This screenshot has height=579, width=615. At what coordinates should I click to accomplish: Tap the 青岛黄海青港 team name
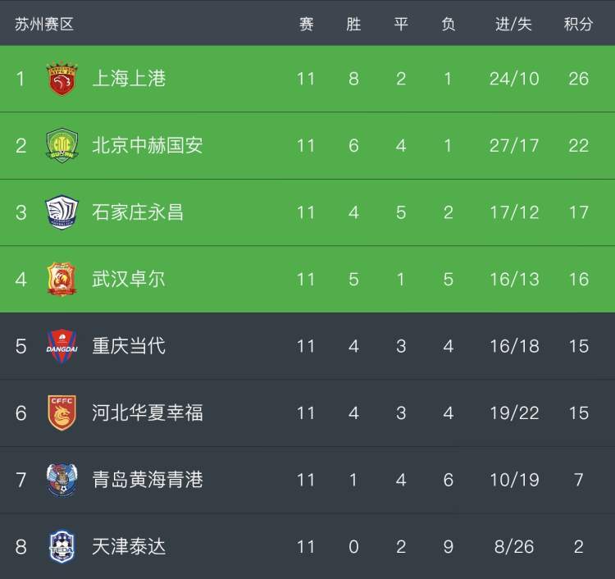(148, 480)
